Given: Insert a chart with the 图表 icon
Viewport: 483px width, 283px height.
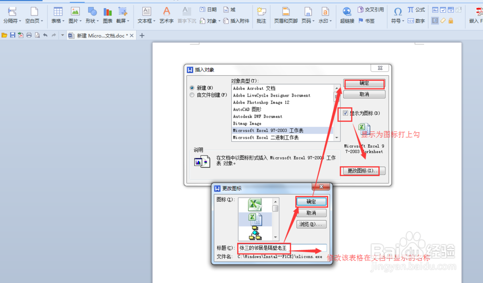Looking at the screenshot, I should (108, 15).
